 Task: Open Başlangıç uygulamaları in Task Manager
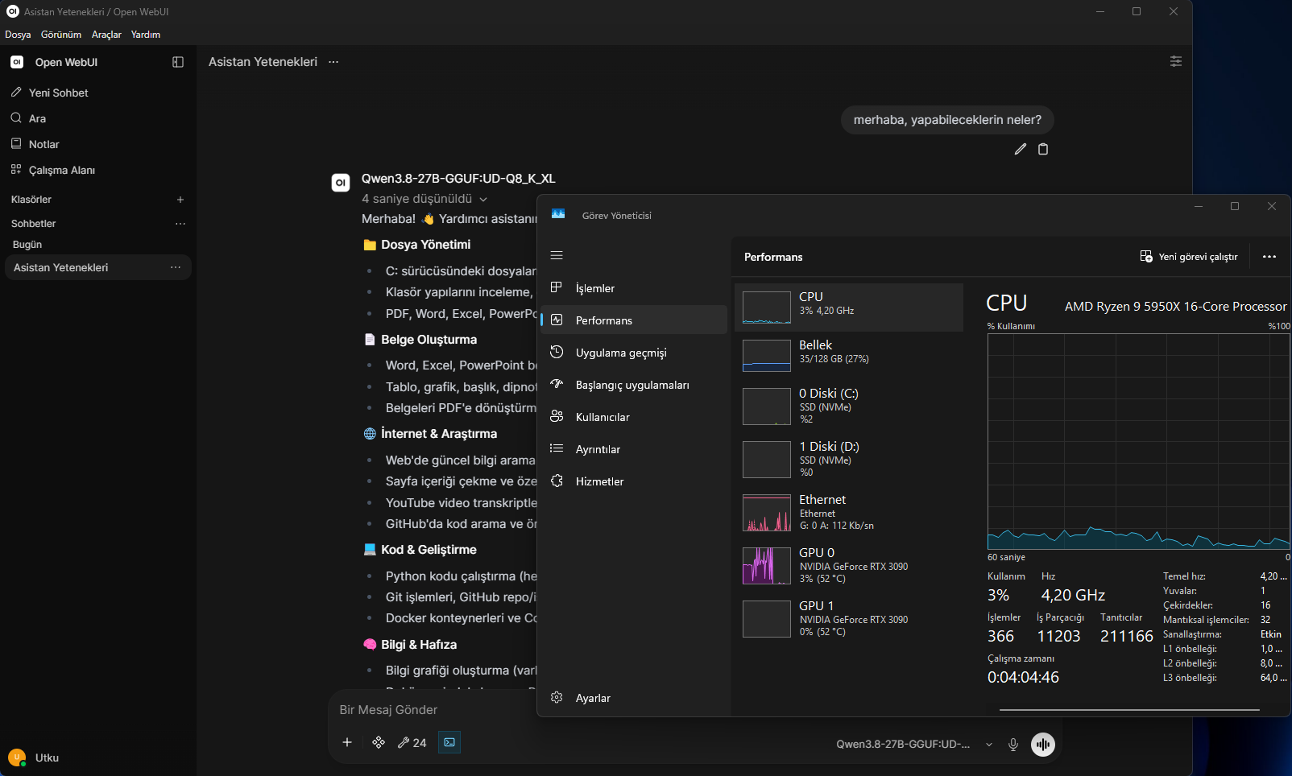click(x=634, y=385)
